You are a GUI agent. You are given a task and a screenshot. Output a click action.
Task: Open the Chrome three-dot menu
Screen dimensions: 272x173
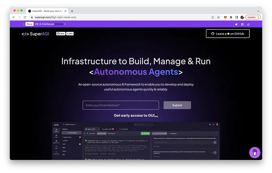tap(258, 17)
